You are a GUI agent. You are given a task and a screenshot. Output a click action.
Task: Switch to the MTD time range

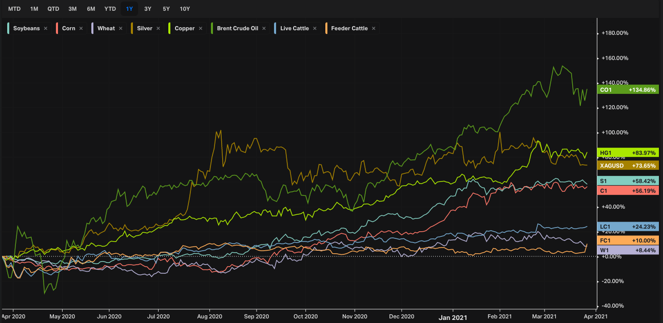14,9
